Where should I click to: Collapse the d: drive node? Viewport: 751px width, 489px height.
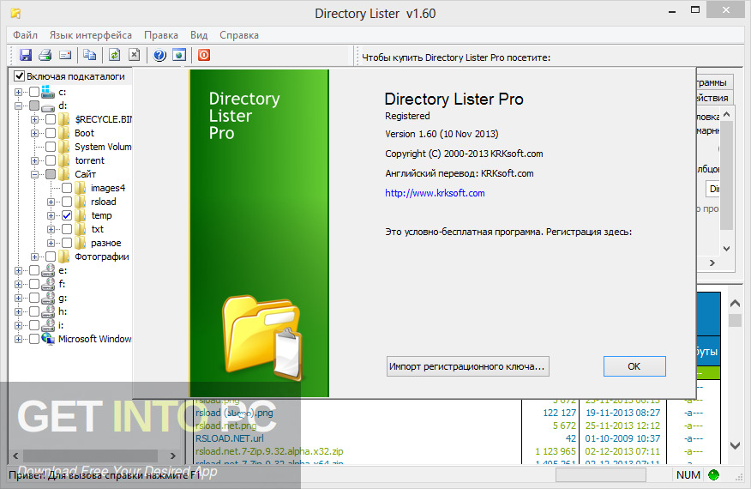pos(18,106)
